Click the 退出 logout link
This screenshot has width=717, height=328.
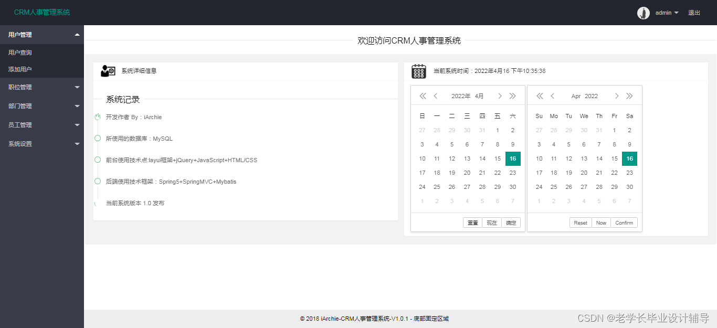694,13
